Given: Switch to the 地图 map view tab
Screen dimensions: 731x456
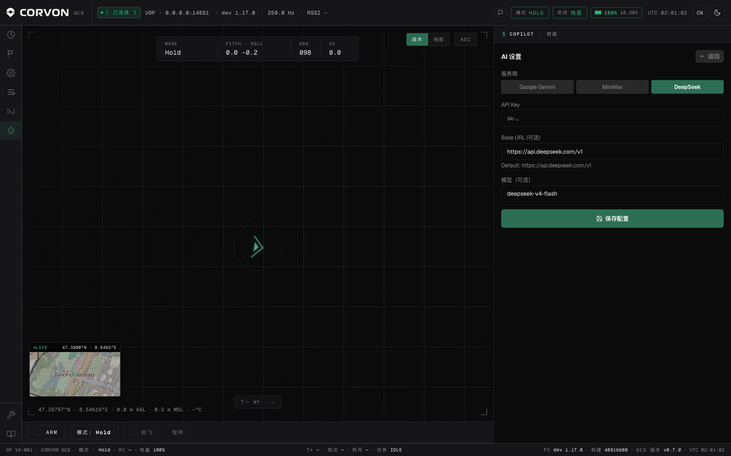Looking at the screenshot, I should (x=439, y=40).
